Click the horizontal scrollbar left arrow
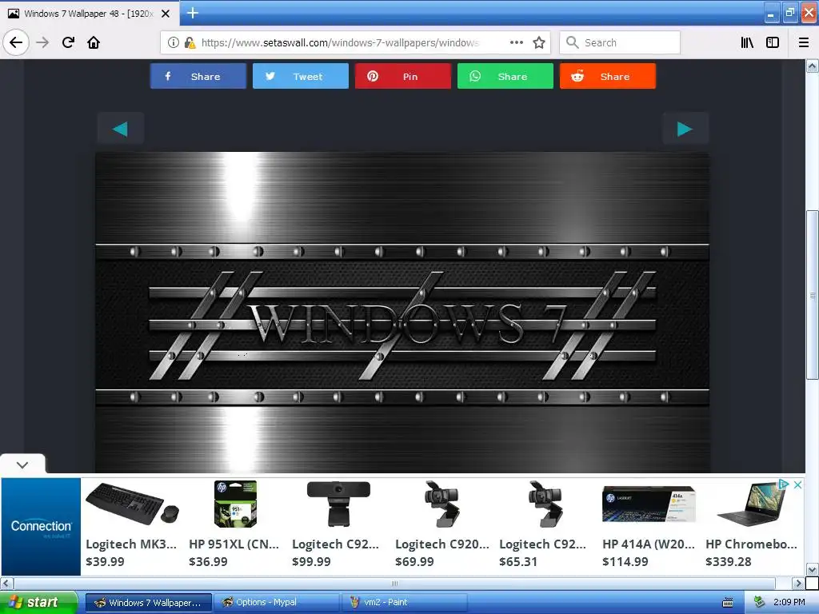This screenshot has width=819, height=614. 6,583
